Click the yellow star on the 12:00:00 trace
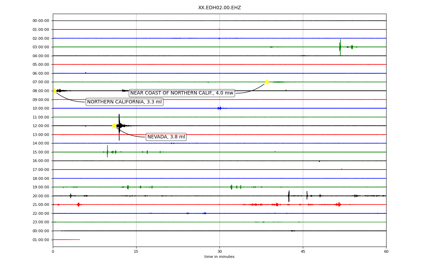 click(x=114, y=126)
